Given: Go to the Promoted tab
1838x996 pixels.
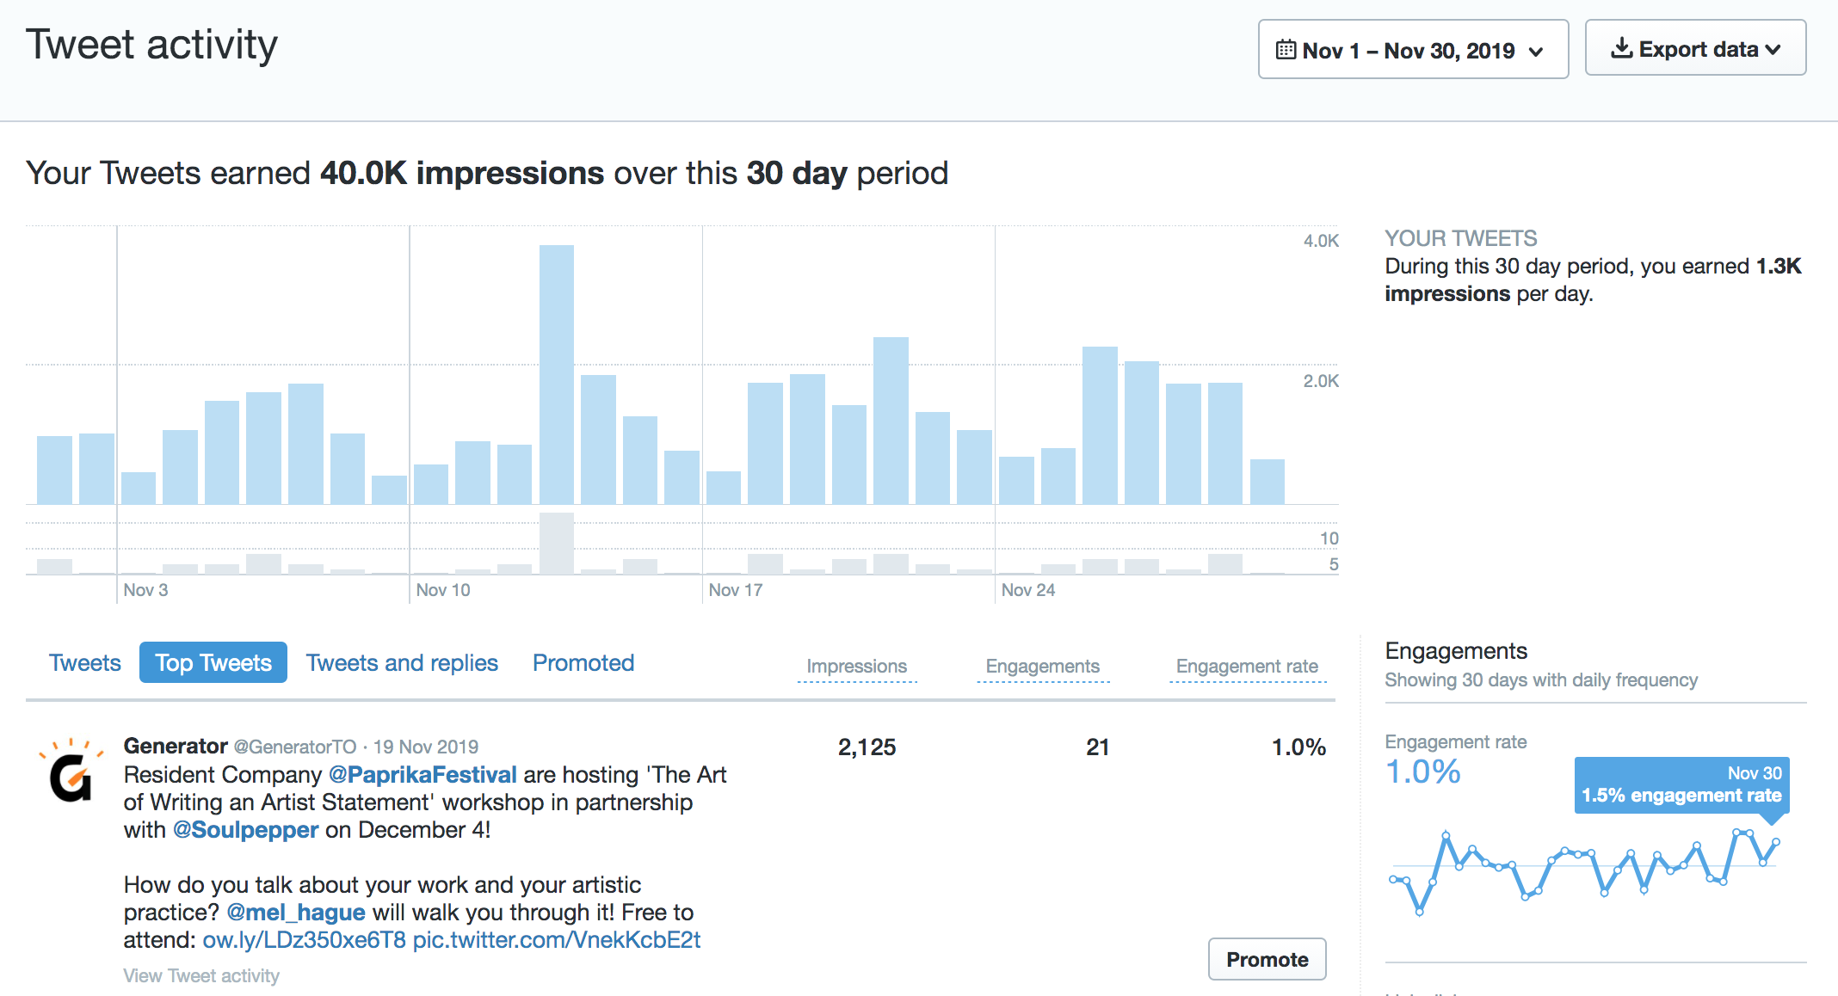Looking at the screenshot, I should point(583,662).
